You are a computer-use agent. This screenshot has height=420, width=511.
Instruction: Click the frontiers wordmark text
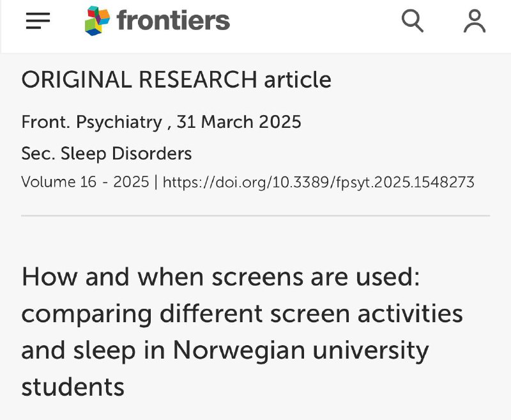pyautogui.click(x=173, y=20)
